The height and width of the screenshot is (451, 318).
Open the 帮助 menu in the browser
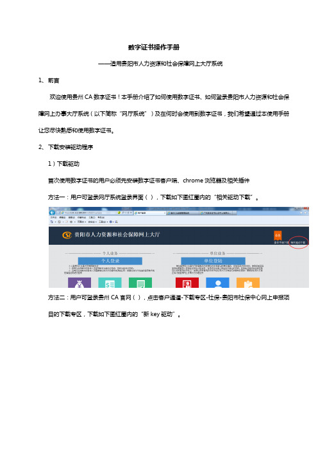(x=101, y=218)
